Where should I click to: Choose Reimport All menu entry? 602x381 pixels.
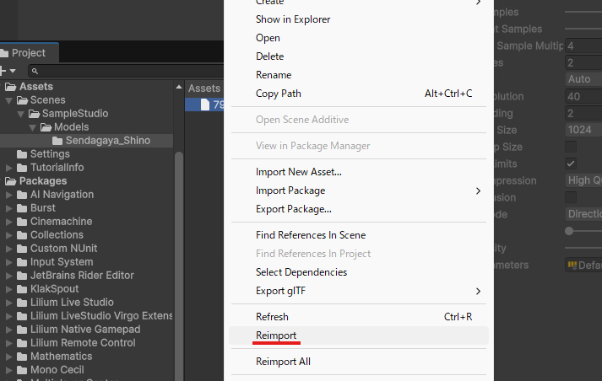(x=359, y=362)
